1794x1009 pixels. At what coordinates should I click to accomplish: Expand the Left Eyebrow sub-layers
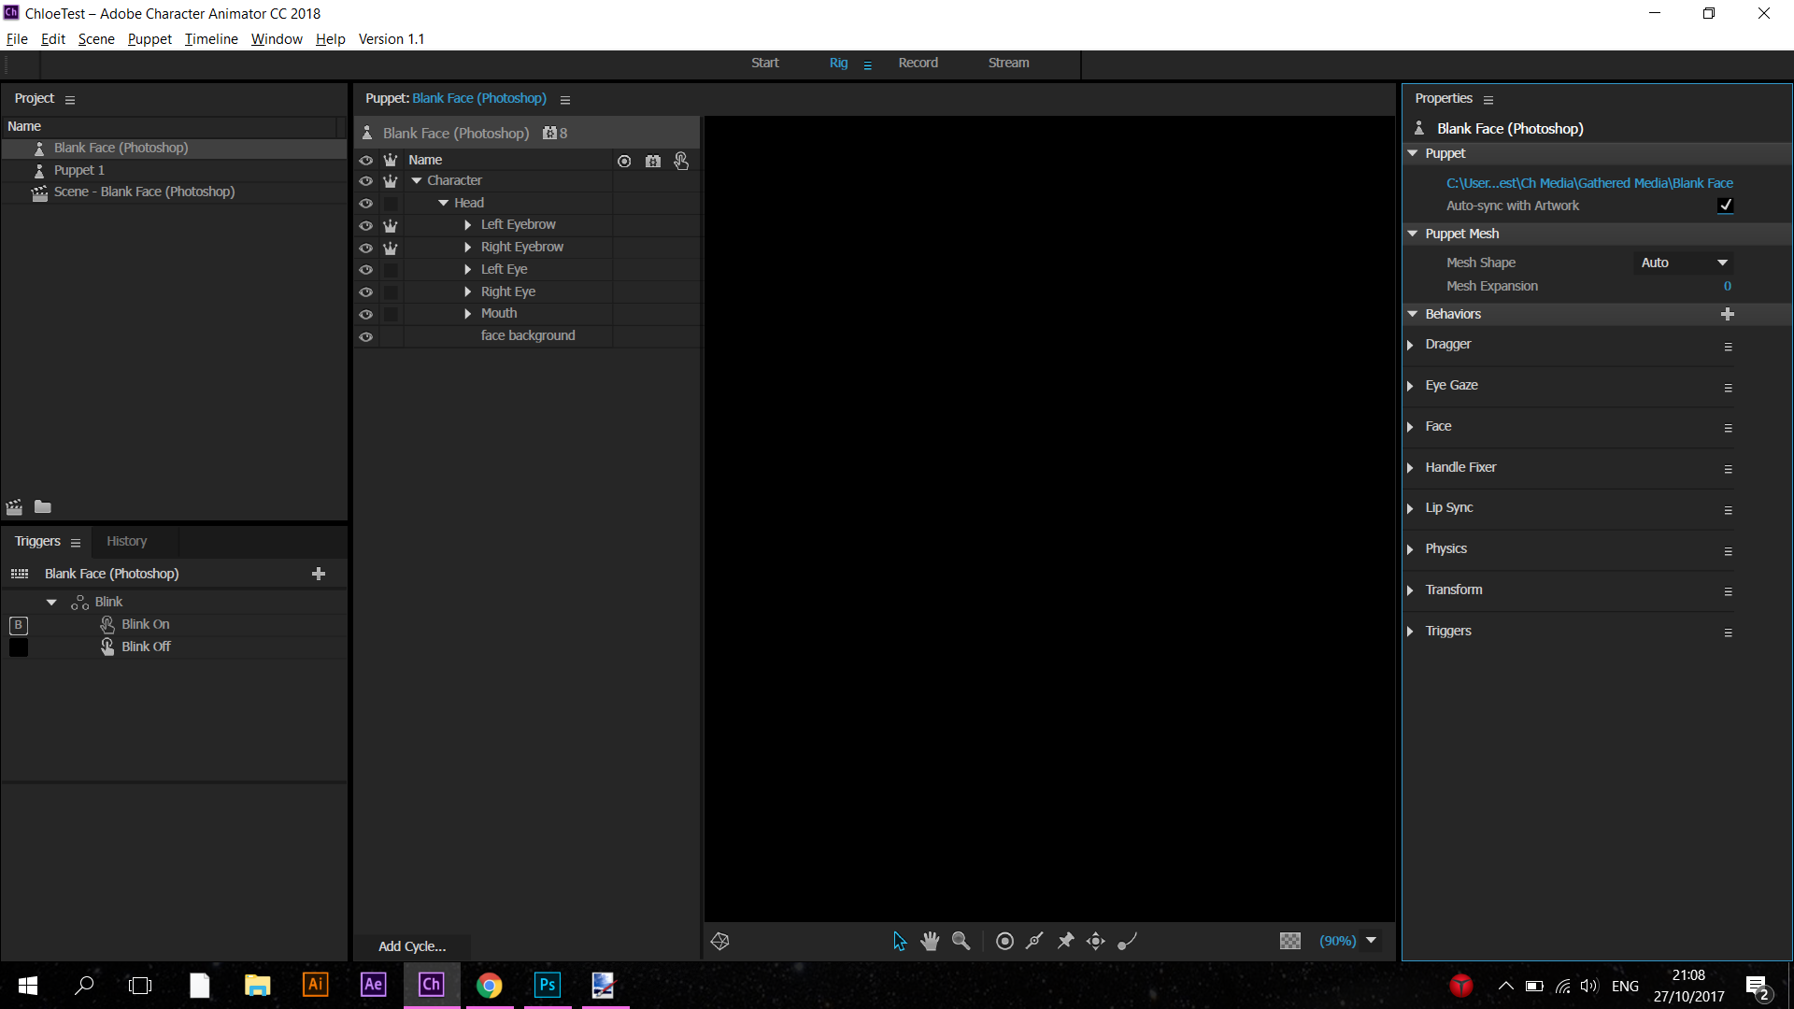(x=469, y=224)
